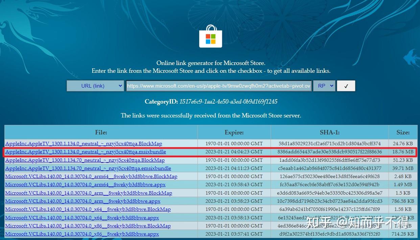The image size is (420, 240).
Task: Download VCLibs x64 appx link
Action: [x=82, y=218]
